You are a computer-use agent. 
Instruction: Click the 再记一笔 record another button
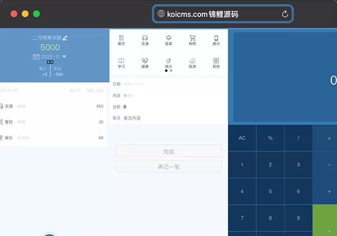click(168, 166)
